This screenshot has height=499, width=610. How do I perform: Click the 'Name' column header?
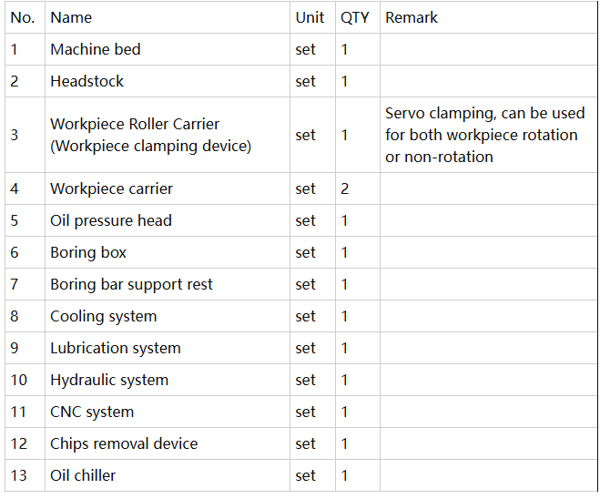168,17
